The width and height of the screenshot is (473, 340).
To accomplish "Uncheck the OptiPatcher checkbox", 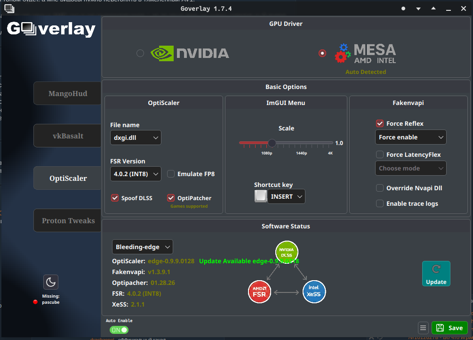I will point(171,198).
